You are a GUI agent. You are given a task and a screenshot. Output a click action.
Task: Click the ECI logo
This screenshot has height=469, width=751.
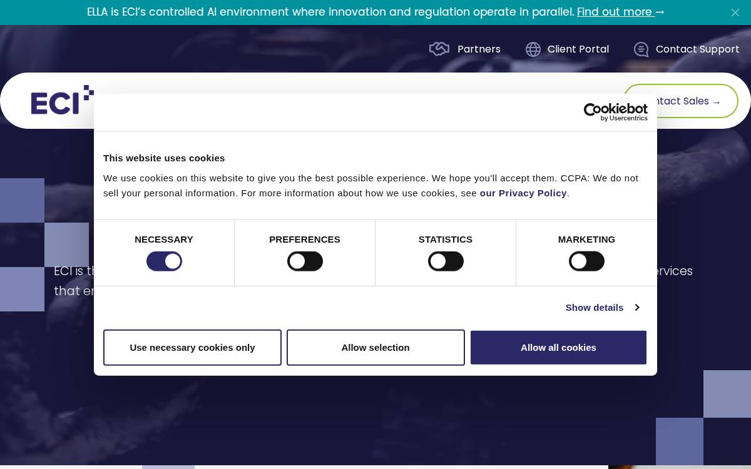(x=62, y=100)
